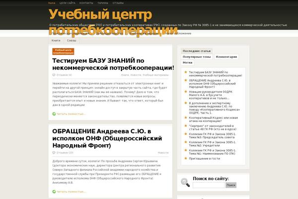Screen dimensions: 298x199
Task: Open the Книги tag under the first post
Action: tap(125, 75)
